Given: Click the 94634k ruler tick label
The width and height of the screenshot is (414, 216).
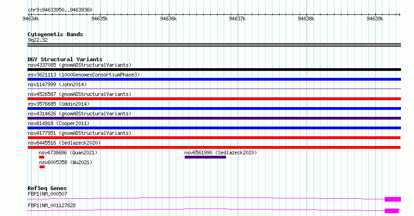Looking at the screenshot, I should click(x=31, y=19).
